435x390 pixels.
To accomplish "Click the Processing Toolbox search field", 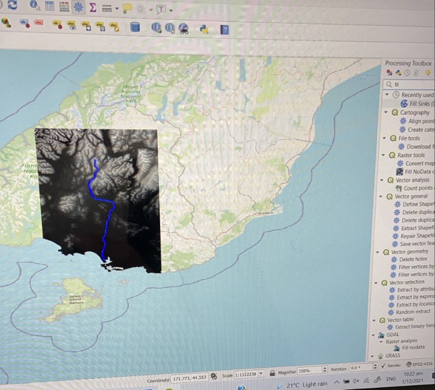I will click(409, 85).
